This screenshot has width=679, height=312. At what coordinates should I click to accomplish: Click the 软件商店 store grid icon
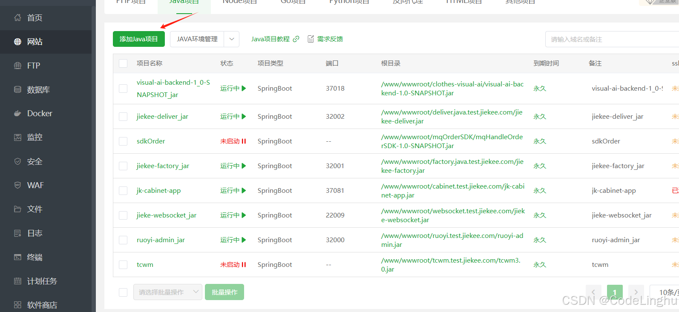click(x=17, y=305)
